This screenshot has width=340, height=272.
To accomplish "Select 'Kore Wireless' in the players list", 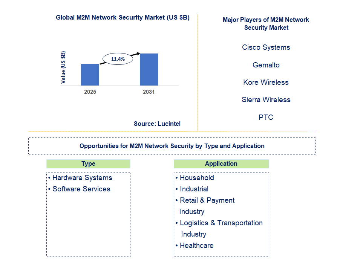I will click(x=266, y=83).
